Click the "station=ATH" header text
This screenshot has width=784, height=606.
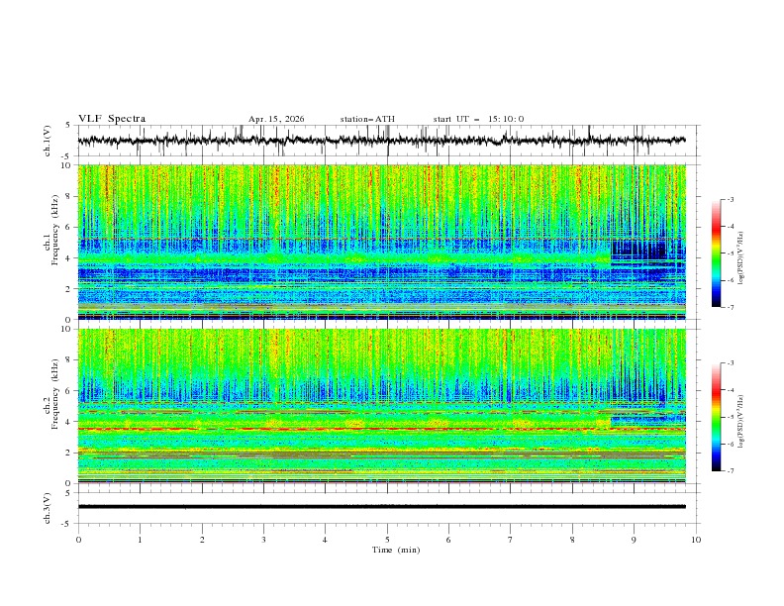(367, 119)
